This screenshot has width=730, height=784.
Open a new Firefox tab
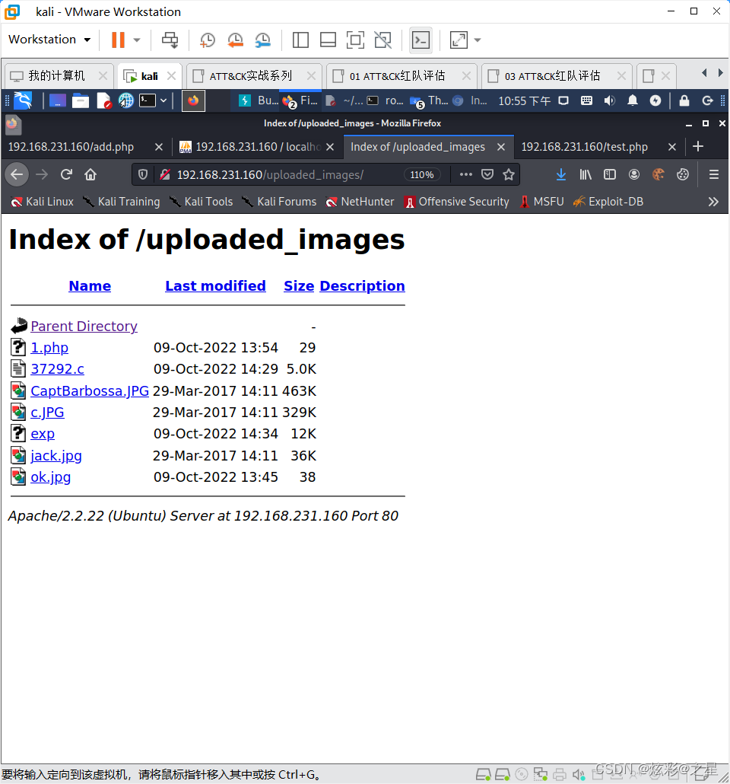(698, 146)
